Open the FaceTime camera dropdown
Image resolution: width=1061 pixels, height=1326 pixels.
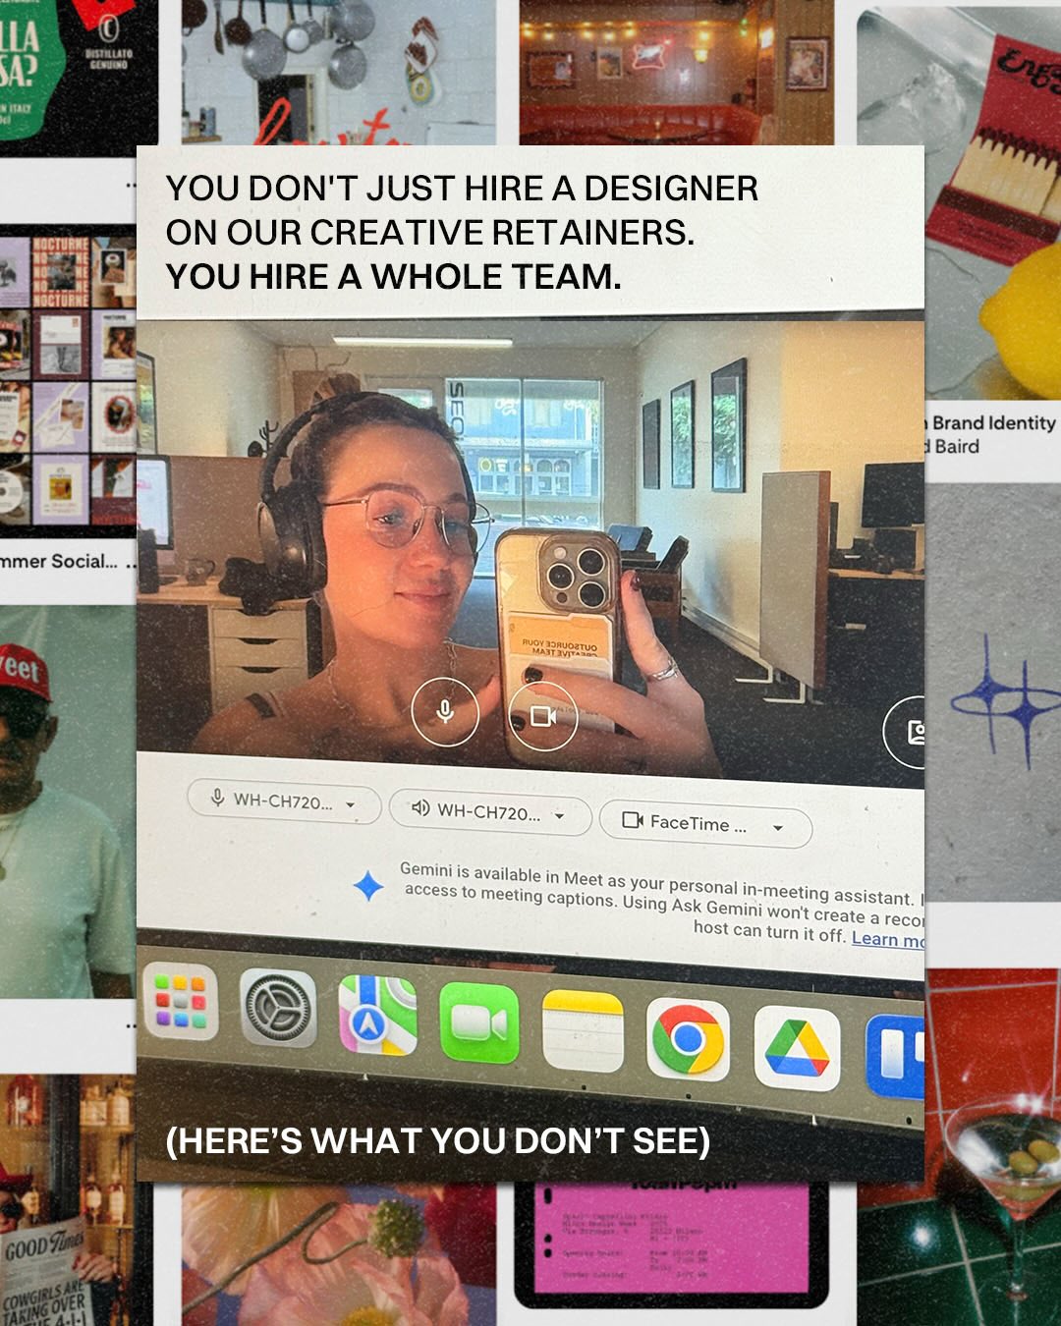(x=705, y=824)
